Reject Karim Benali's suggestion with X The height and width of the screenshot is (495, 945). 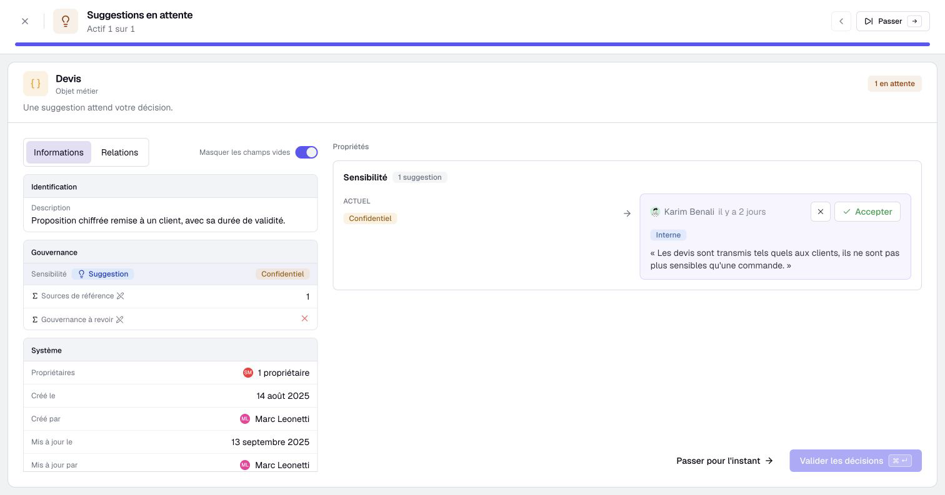click(821, 212)
